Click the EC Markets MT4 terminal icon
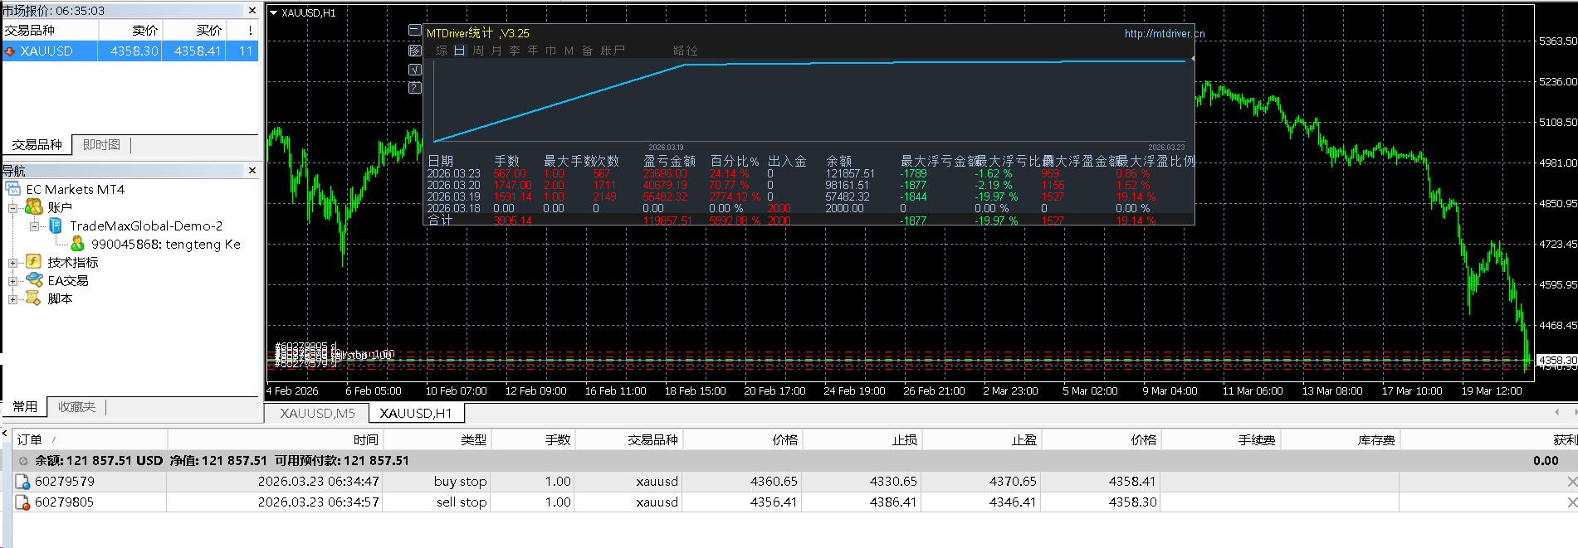The width and height of the screenshot is (1578, 548). (x=13, y=189)
